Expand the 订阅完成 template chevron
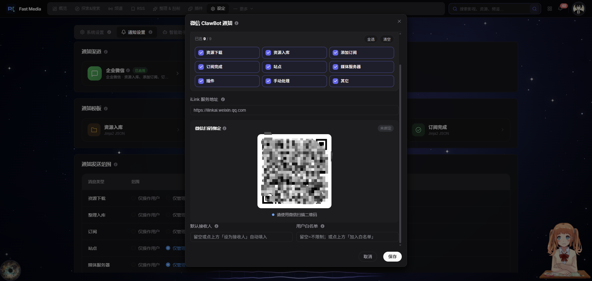The image size is (592, 281). tap(503, 130)
